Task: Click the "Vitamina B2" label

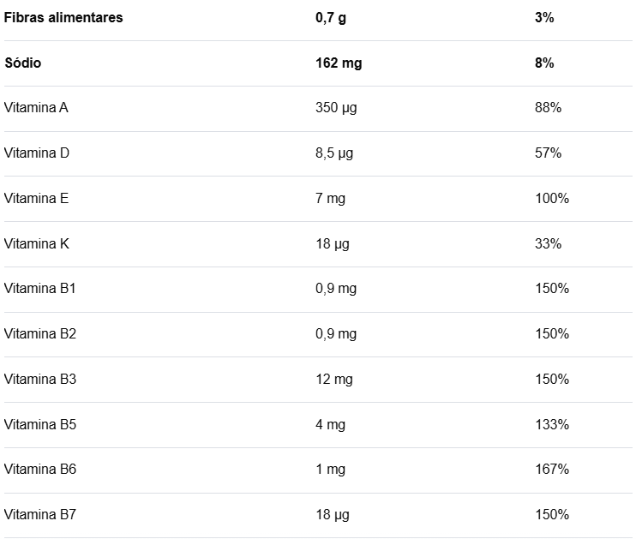Action: pos(40,334)
